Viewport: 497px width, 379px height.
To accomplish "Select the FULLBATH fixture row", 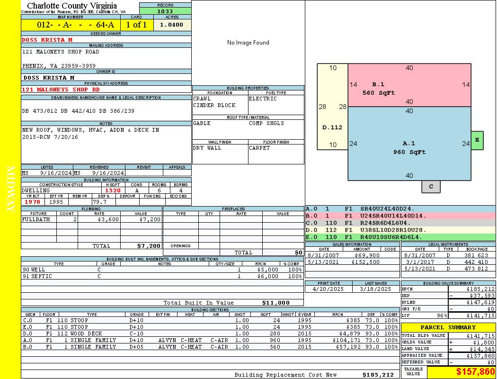I will click(92, 219).
